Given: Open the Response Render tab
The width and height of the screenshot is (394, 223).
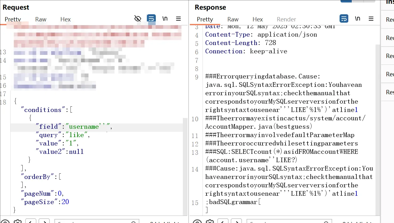Looking at the screenshot, I should [286, 19].
